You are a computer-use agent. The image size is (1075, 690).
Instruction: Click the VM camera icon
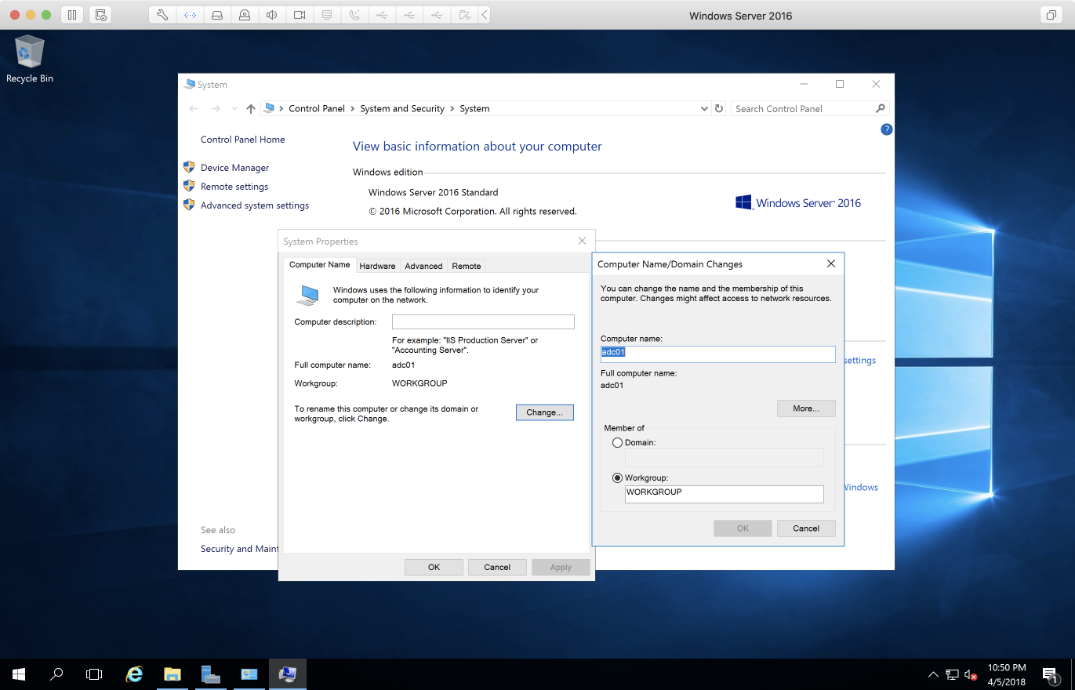pyautogui.click(x=299, y=15)
